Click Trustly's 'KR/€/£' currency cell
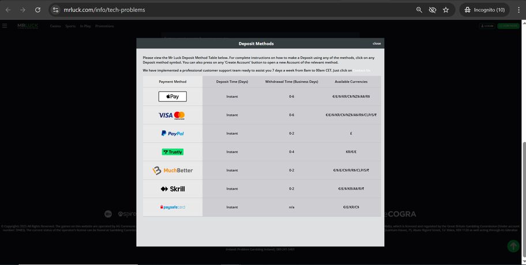This screenshot has width=526, height=265. pos(351,152)
